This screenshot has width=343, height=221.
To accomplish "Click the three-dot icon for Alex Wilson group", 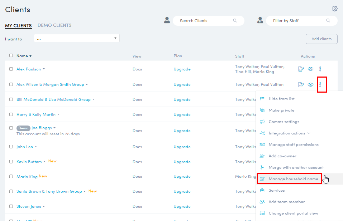I will (x=320, y=85).
